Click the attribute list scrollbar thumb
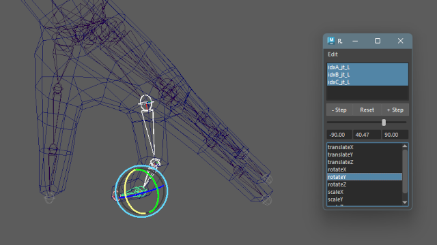The image size is (437, 245). [x=405, y=171]
